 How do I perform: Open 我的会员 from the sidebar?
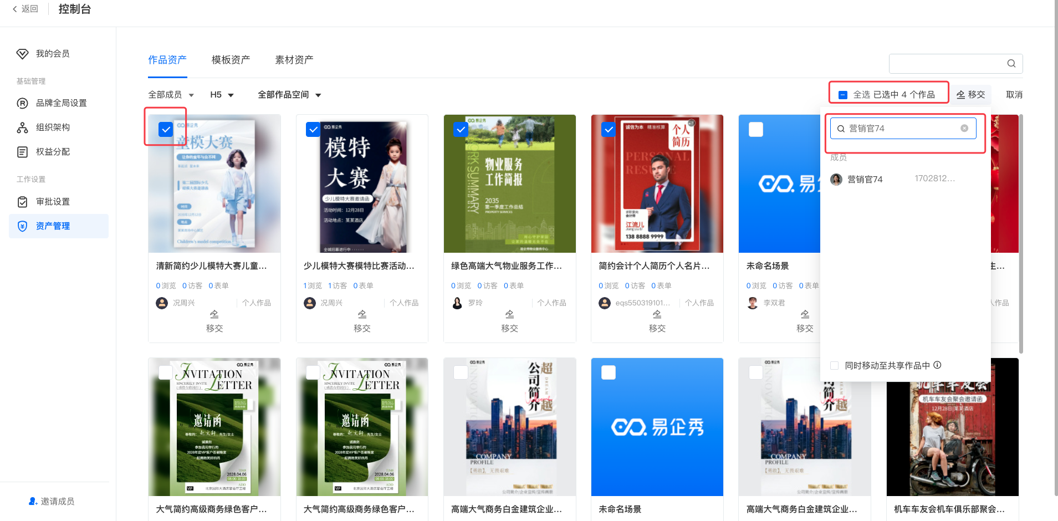coord(53,54)
